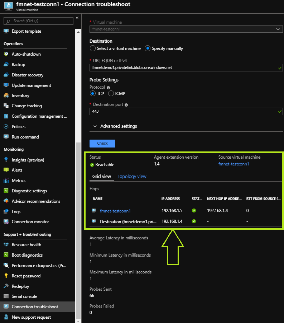The width and height of the screenshot is (284, 323).
Task: Choose Select a virtual machine radio
Action: tap(93, 48)
